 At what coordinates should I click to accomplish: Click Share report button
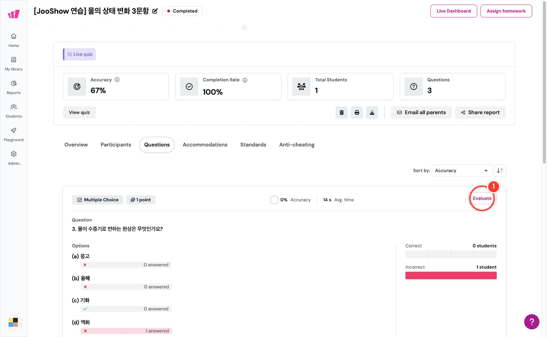(x=480, y=112)
